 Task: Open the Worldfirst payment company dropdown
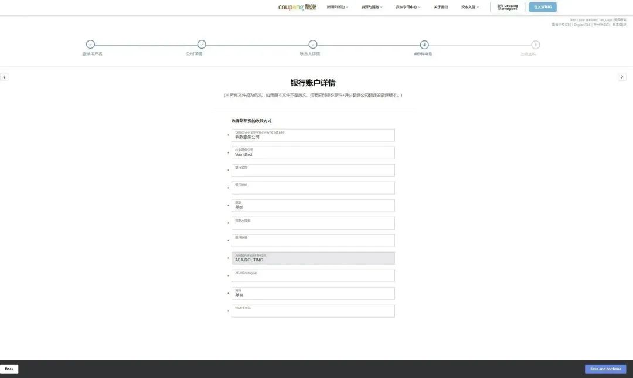pos(313,152)
